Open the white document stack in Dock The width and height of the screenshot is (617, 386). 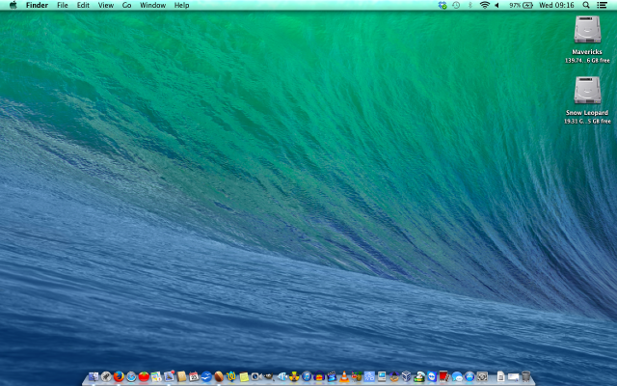(501, 376)
